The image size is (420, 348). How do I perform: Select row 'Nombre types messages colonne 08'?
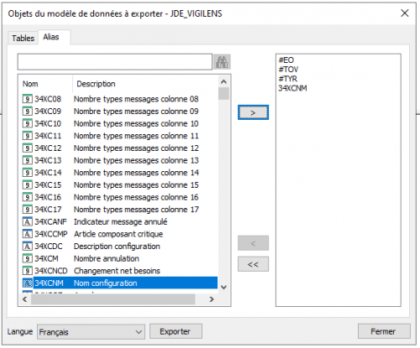coord(119,99)
